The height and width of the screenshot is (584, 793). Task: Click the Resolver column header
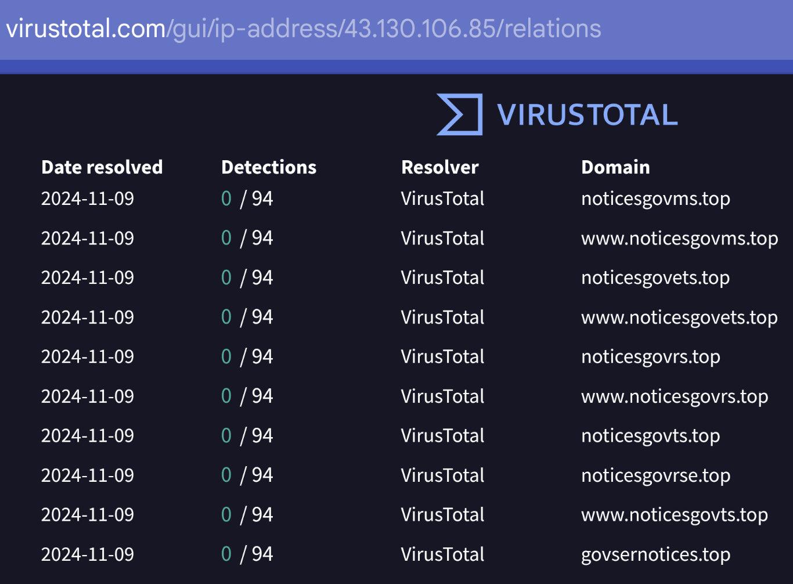(x=440, y=167)
